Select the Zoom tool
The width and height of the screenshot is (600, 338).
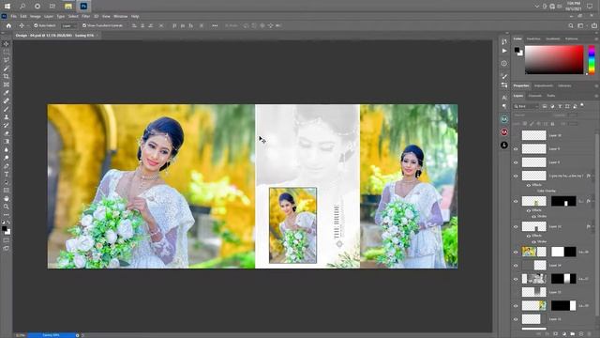(x=7, y=207)
